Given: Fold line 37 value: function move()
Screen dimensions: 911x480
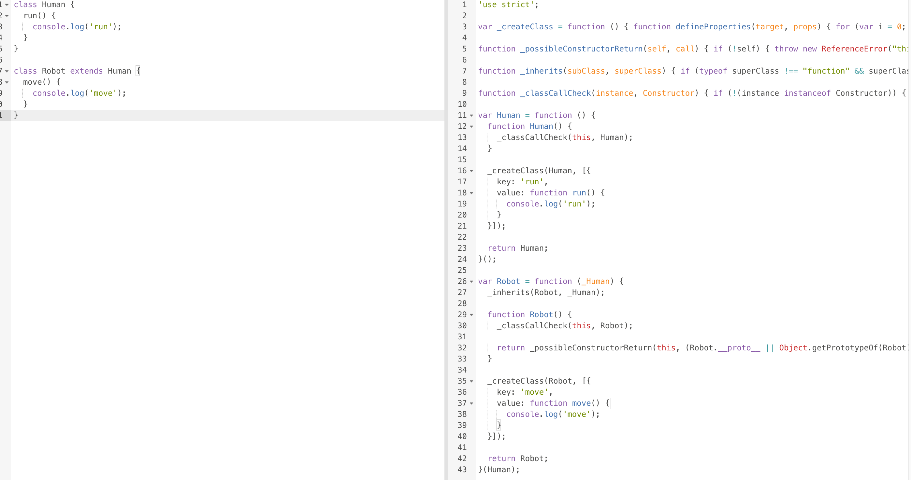Looking at the screenshot, I should click(x=471, y=403).
